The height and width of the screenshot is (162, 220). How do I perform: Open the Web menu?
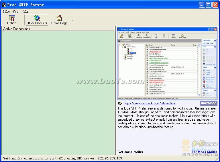(x=15, y=12)
